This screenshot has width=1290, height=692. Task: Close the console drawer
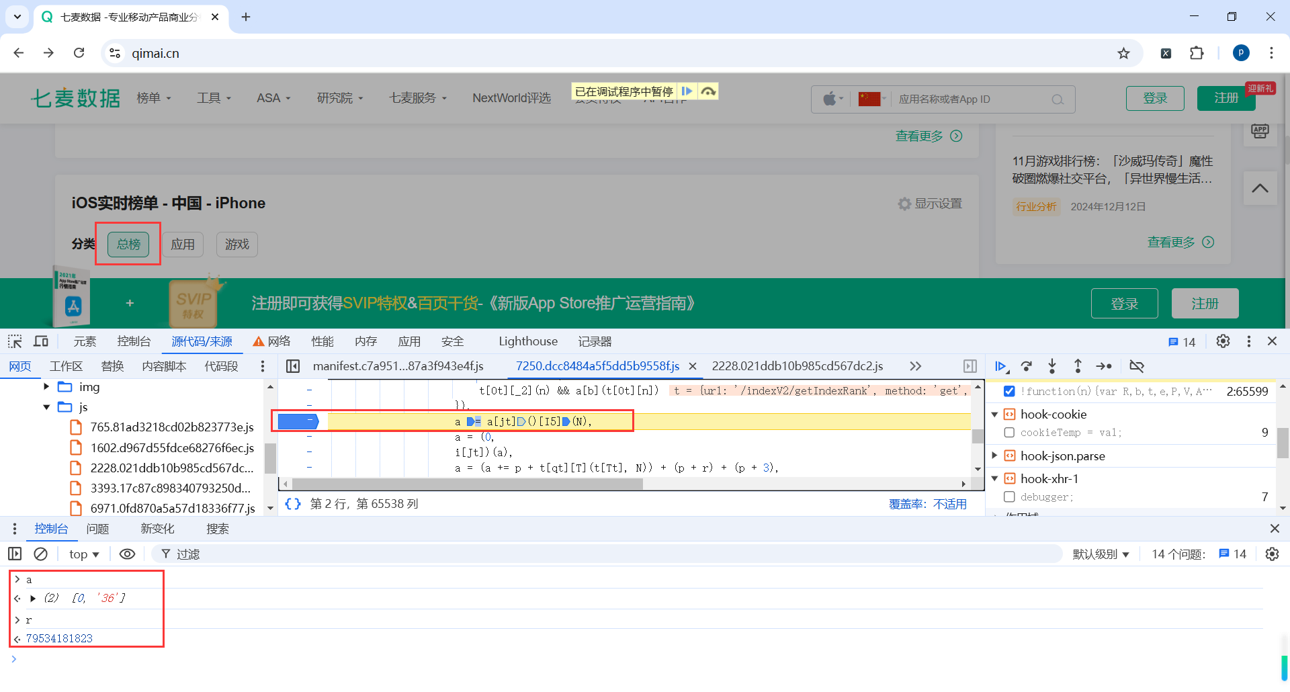(x=1275, y=529)
